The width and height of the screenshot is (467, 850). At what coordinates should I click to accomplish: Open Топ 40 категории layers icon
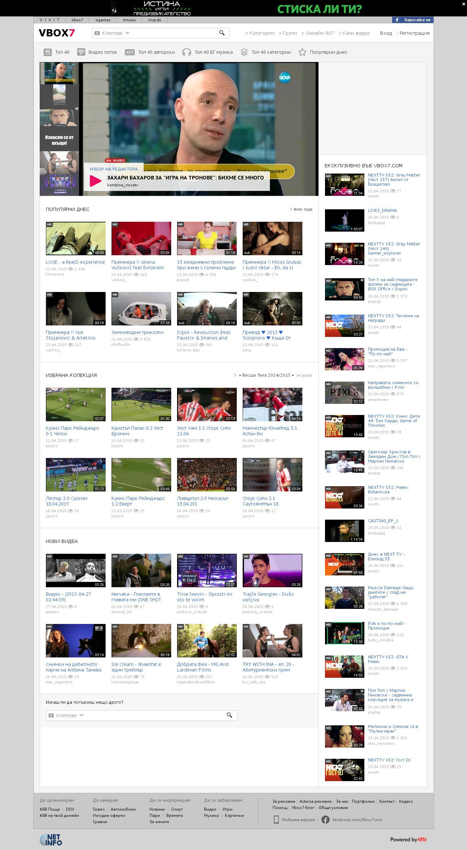244,52
